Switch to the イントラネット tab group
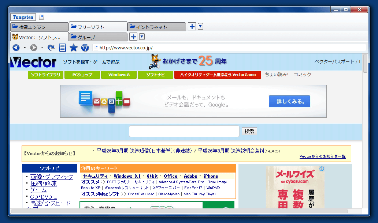The height and width of the screenshot is (223, 378). point(157,27)
